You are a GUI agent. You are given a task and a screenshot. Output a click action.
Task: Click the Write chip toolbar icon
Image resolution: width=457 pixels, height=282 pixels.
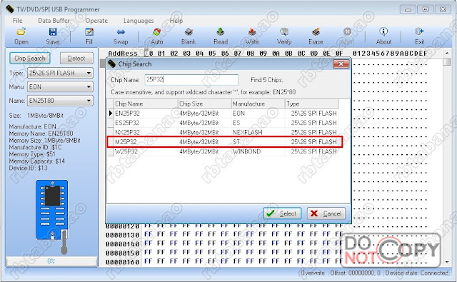[252, 31]
